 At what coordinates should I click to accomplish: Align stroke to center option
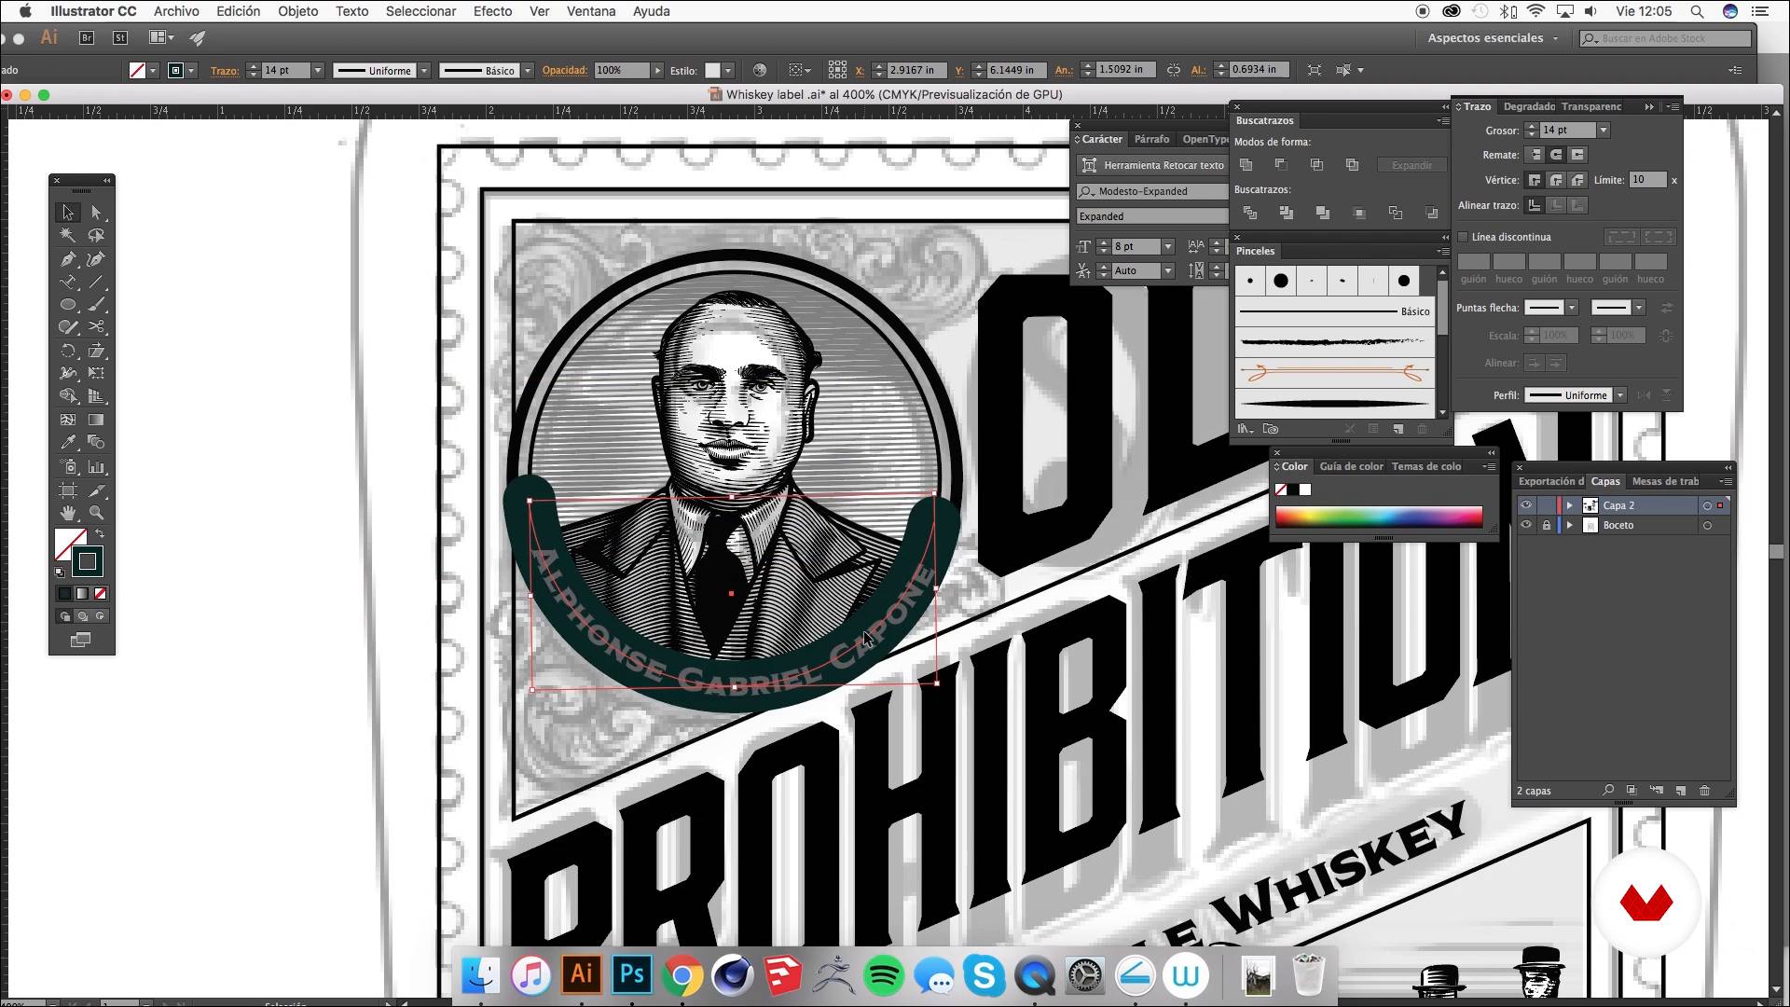(x=1535, y=205)
